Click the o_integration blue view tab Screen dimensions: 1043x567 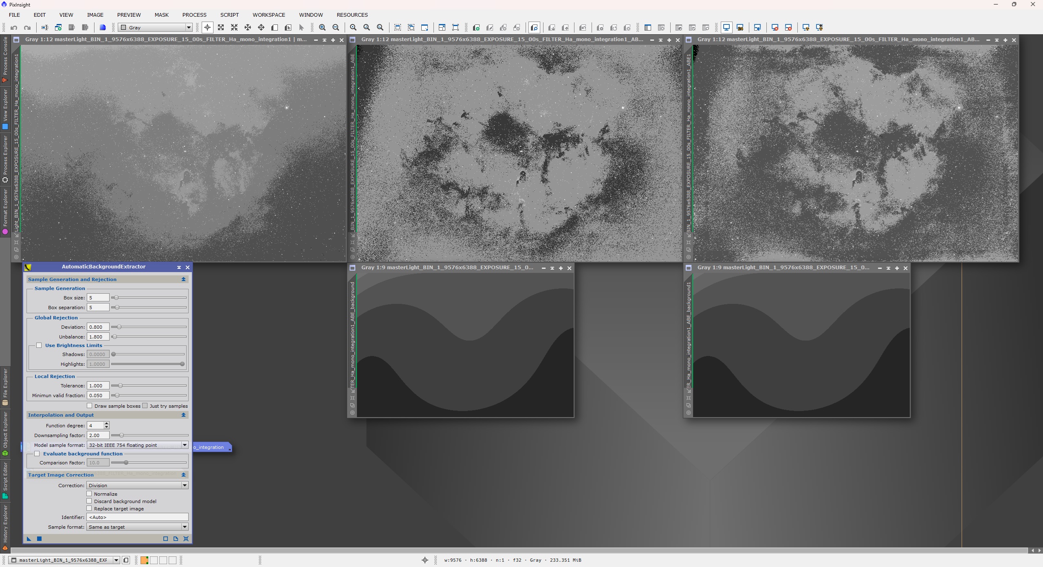click(211, 447)
